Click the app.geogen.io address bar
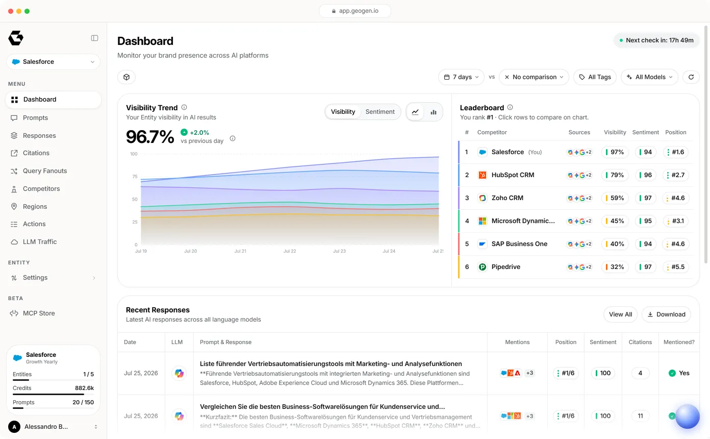 (x=355, y=11)
